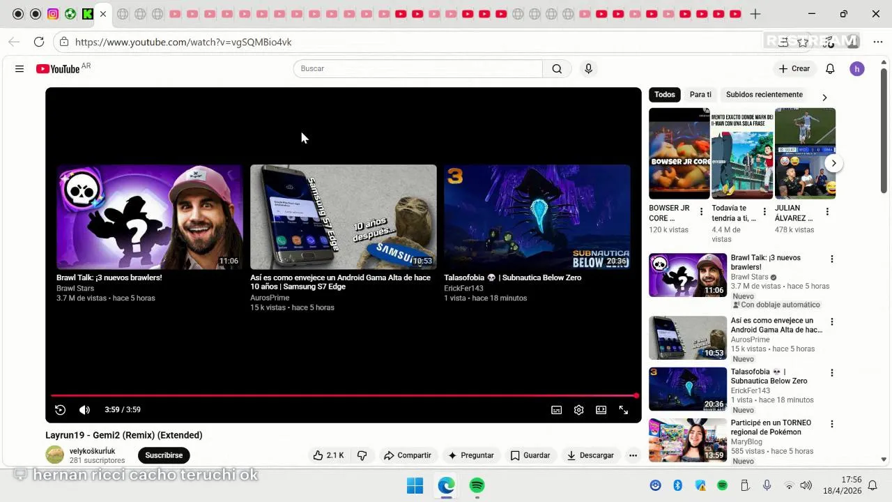The image size is (892, 502).
Task: Open options for sidebar Talasofobia video
Action: [831, 373]
